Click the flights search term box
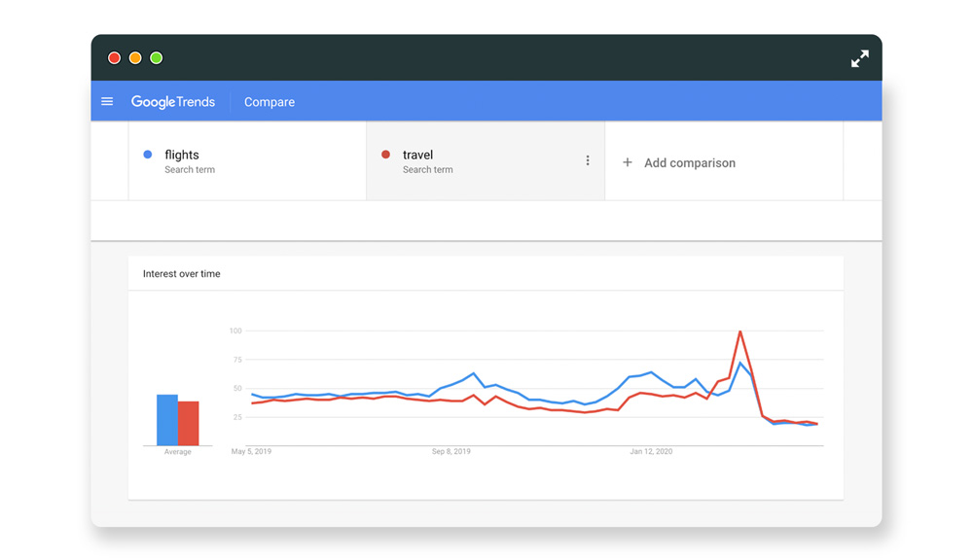This screenshot has height=558, width=973. [x=247, y=161]
